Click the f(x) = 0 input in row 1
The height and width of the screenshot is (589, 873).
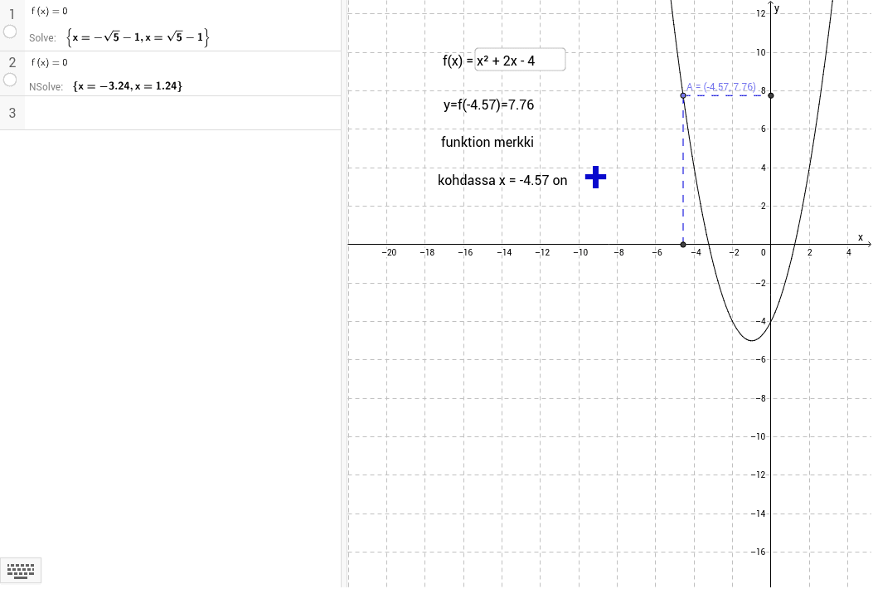(x=50, y=11)
